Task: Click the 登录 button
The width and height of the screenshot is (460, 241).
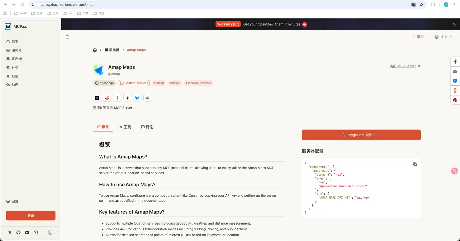Action: [31, 215]
